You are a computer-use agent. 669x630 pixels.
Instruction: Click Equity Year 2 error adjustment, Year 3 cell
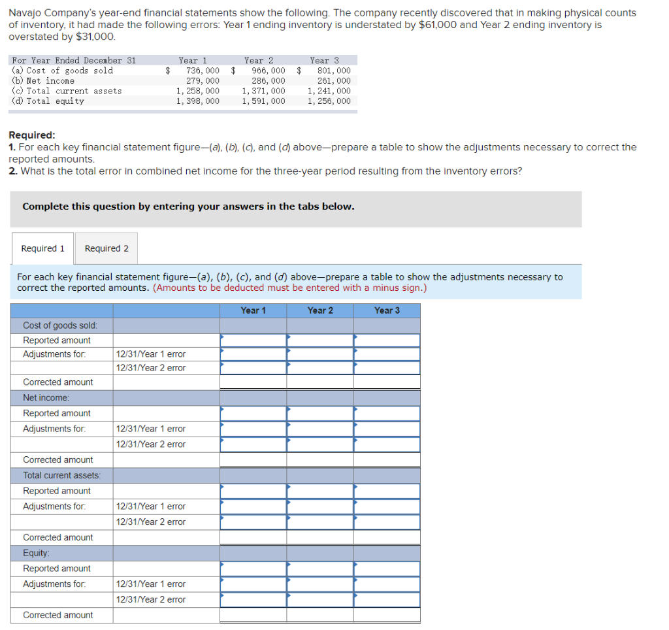[387, 600]
